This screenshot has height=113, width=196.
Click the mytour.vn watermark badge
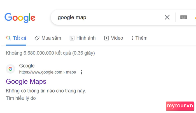coord(180,106)
